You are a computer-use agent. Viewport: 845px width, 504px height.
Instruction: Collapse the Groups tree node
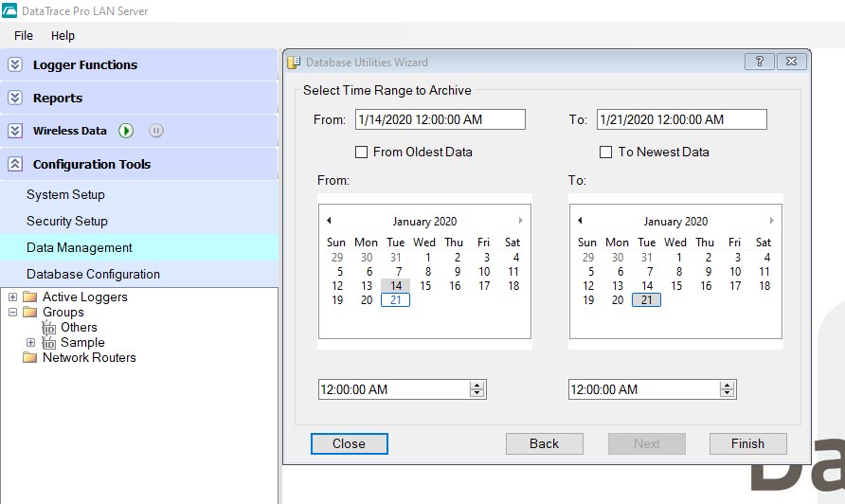[x=13, y=312]
